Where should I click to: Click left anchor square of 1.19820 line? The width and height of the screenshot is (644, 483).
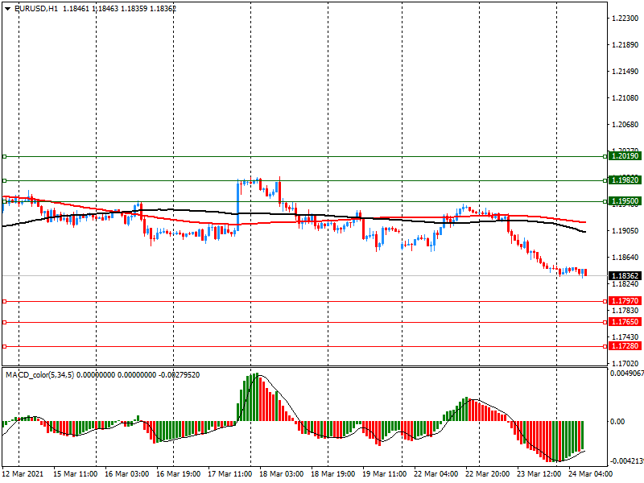(x=4, y=180)
